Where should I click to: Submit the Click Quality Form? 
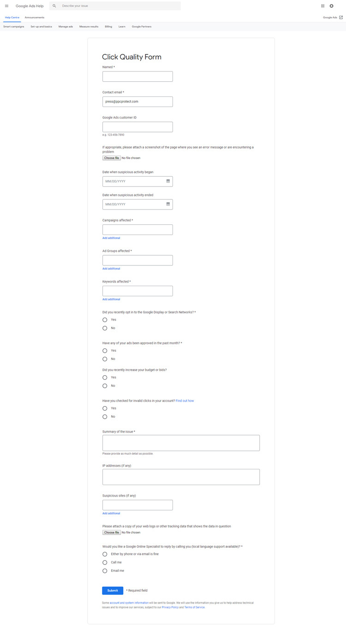click(113, 590)
